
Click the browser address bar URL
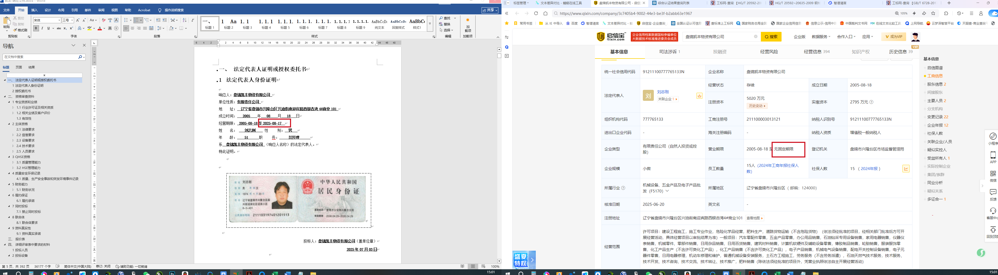point(626,13)
